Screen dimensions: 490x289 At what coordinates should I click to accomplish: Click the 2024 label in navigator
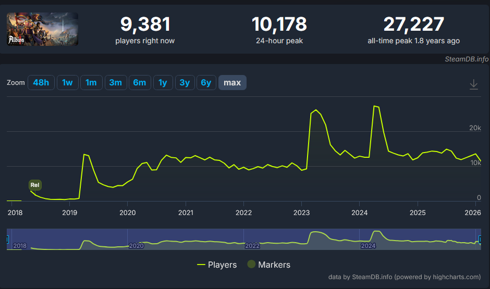pyautogui.click(x=368, y=246)
